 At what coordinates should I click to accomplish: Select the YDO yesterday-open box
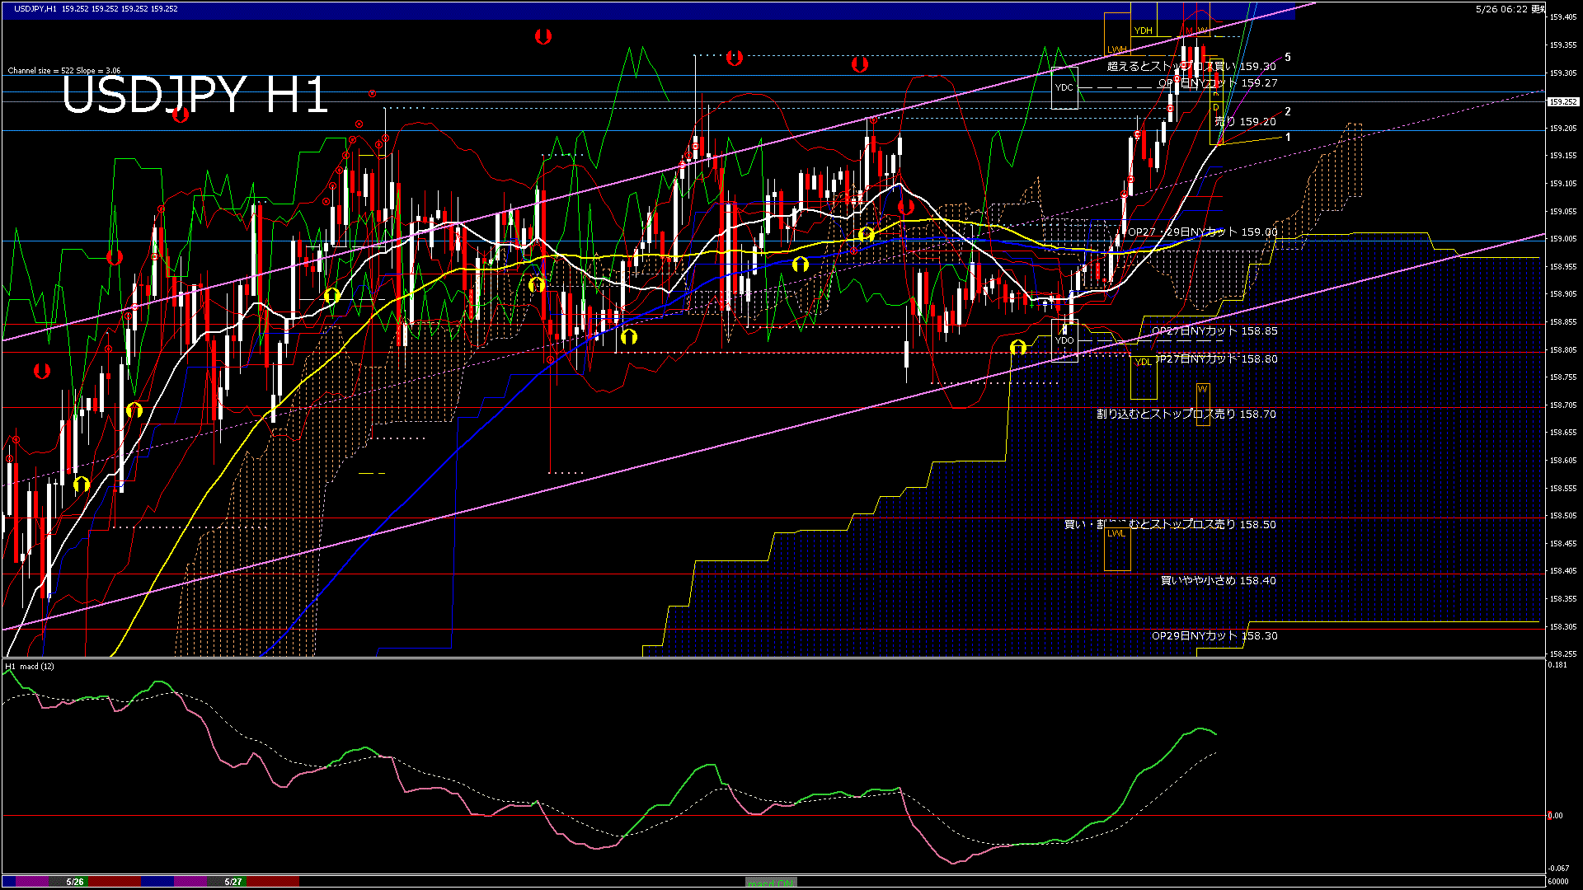click(1064, 340)
